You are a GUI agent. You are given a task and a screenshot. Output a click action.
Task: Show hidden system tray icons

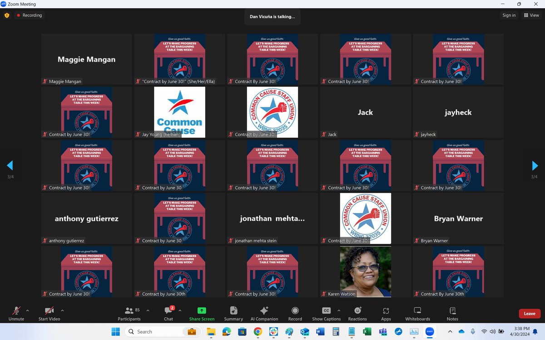point(451,331)
